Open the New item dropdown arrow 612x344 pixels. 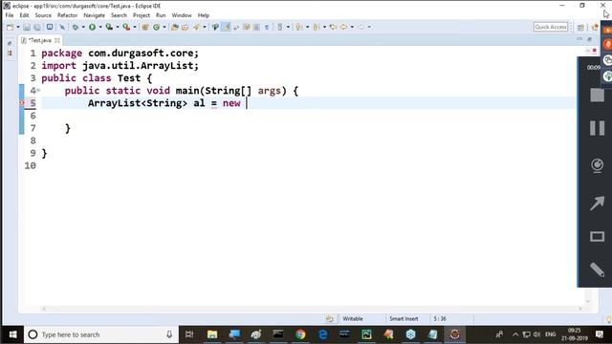(18, 27)
